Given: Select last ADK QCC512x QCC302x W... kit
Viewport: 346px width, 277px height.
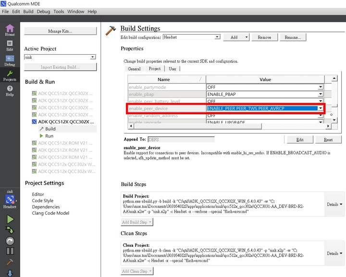Looking at the screenshot, I should 63,171.
